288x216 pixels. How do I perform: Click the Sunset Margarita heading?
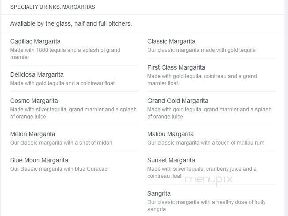[171, 161]
